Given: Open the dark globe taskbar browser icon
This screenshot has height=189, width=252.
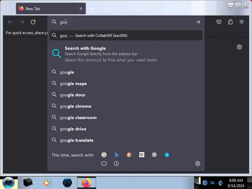Looking at the screenshot, I should click(x=67, y=183).
